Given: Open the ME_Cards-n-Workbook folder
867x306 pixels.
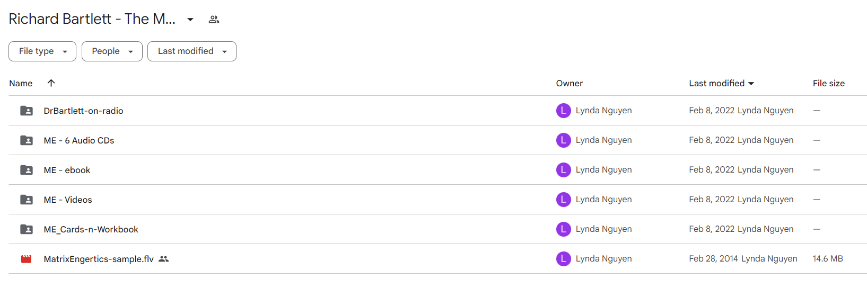Looking at the screenshot, I should 91,229.
